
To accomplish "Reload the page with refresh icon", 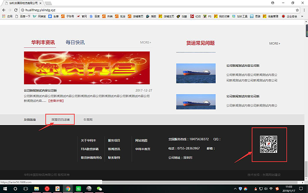I will click(x=16, y=10).
